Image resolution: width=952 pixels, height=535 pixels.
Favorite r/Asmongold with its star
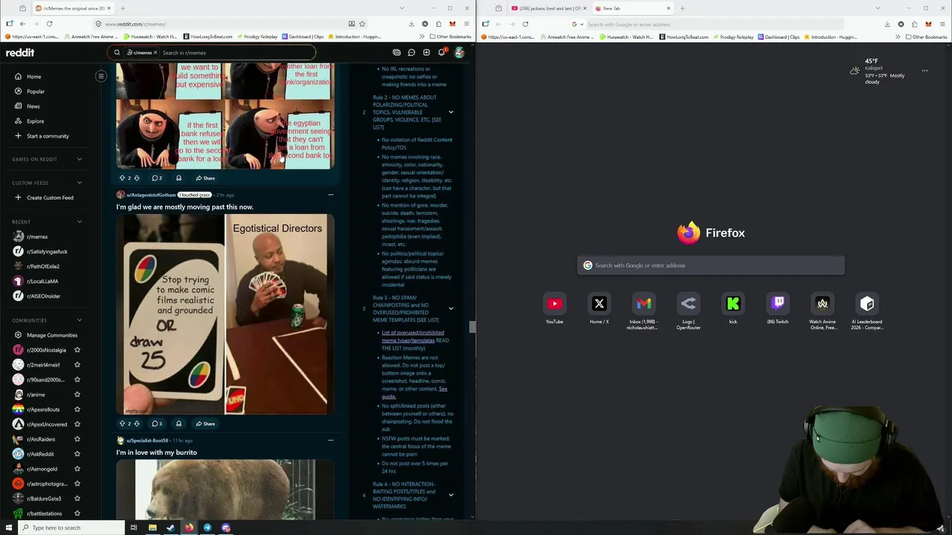77,469
